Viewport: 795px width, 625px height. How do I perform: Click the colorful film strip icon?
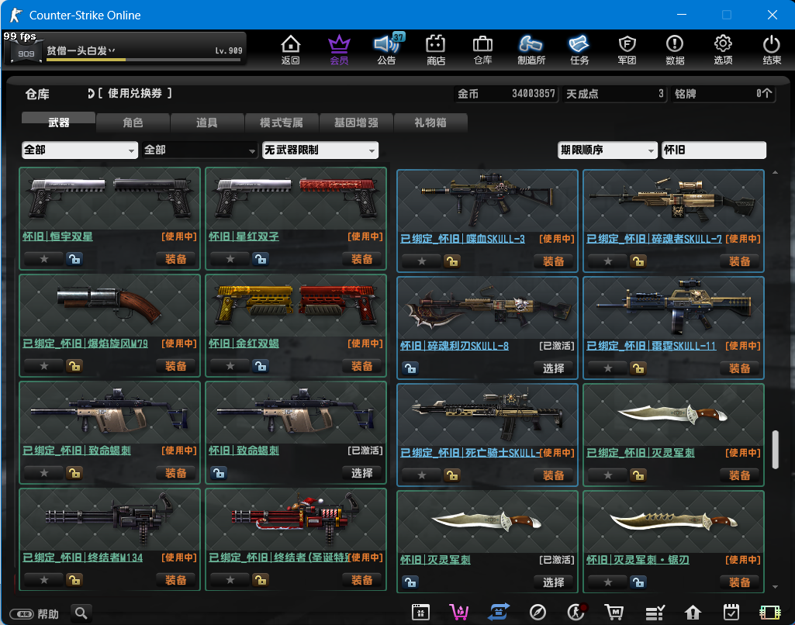click(x=769, y=613)
